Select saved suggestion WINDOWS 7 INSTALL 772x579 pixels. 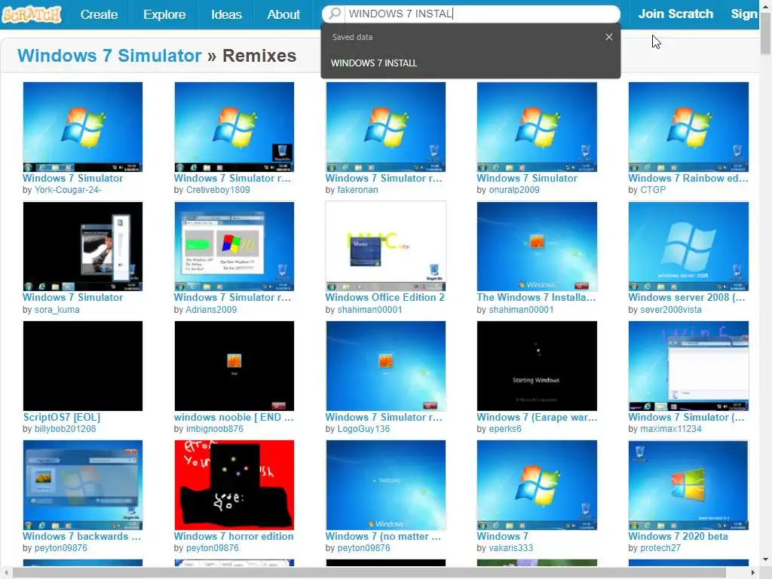pos(374,63)
